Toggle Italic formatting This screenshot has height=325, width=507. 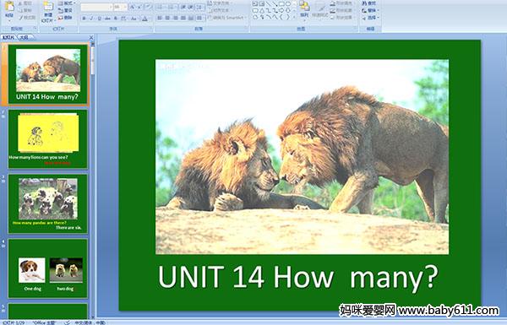(x=91, y=19)
